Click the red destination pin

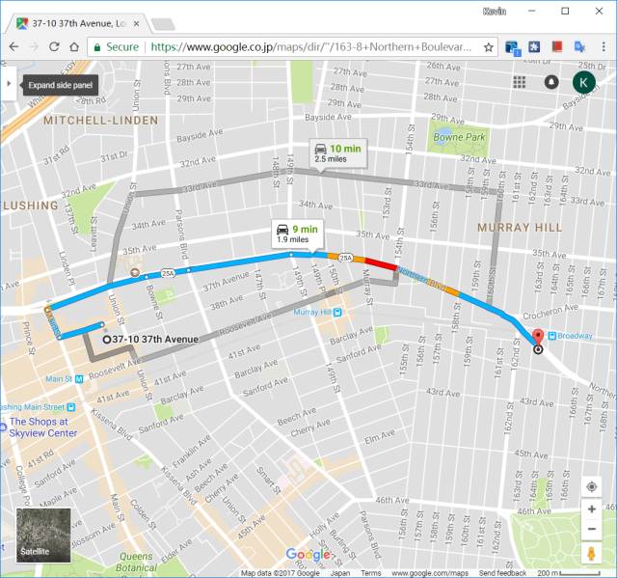tap(538, 339)
